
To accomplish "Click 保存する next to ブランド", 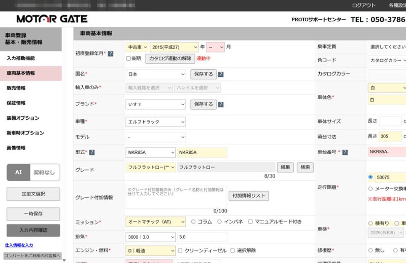I will (x=204, y=105).
